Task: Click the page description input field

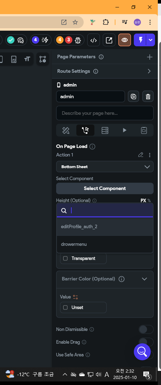Action: click(x=105, y=113)
